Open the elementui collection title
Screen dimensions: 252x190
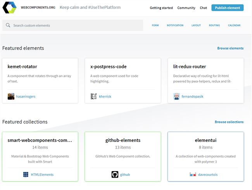pyautogui.click(x=205, y=140)
